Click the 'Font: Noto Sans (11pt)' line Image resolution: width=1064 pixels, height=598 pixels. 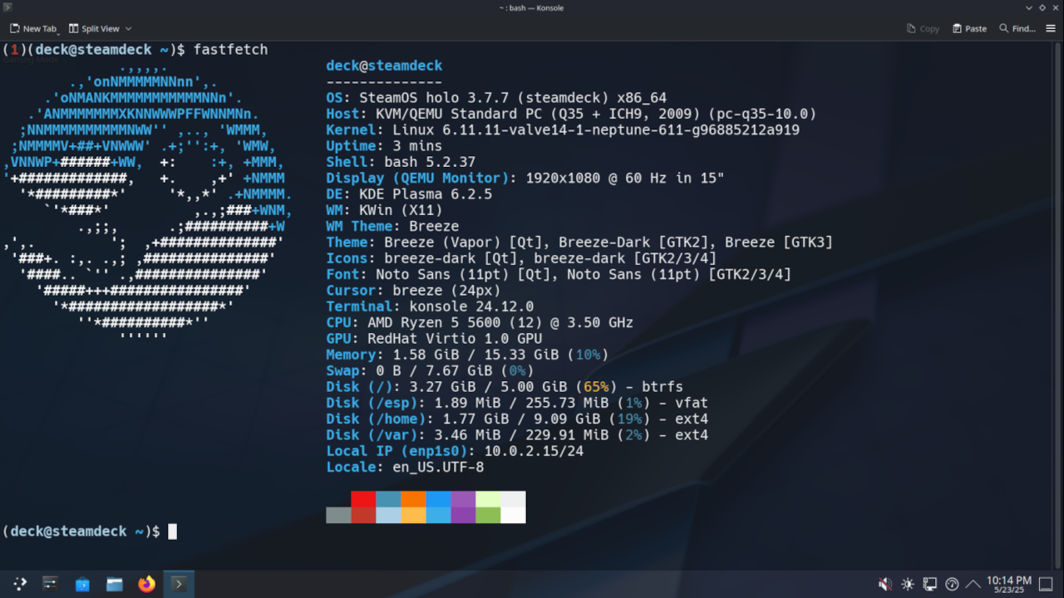pyautogui.click(x=559, y=274)
